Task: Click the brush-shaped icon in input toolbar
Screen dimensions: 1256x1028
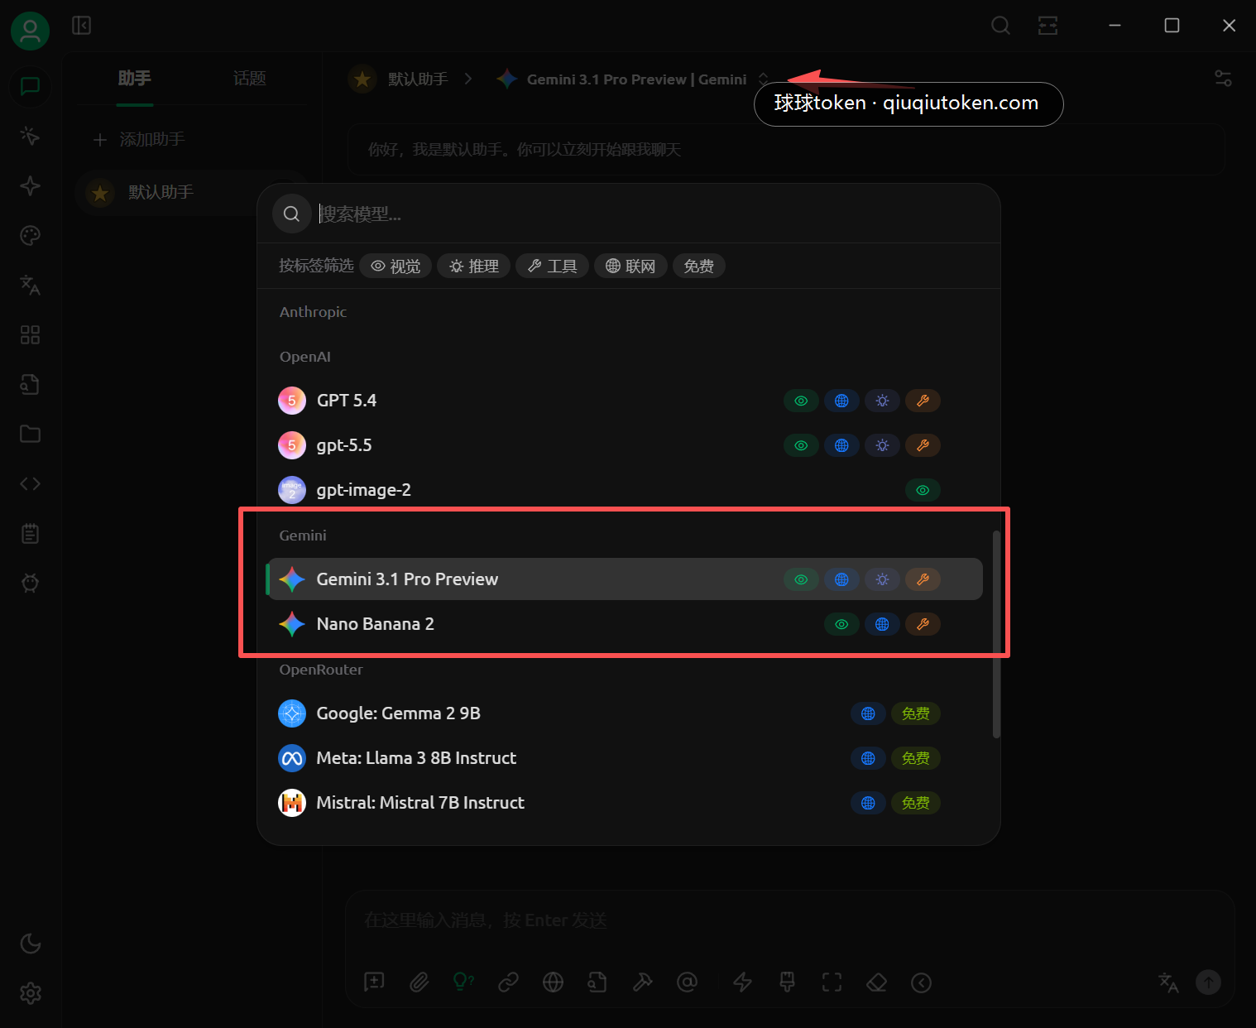Action: [x=788, y=982]
